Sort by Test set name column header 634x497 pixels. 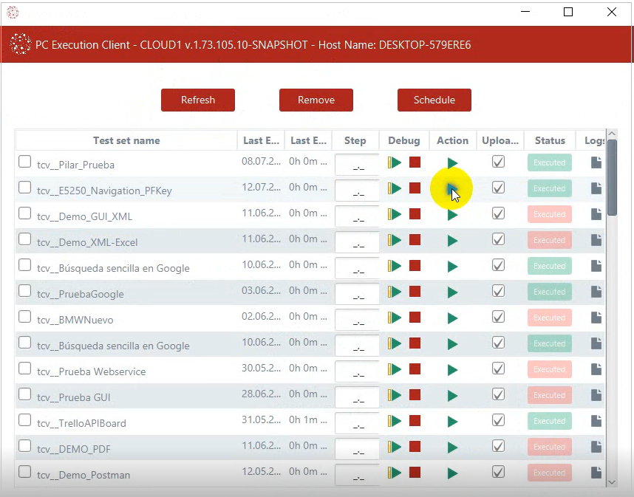click(x=126, y=140)
